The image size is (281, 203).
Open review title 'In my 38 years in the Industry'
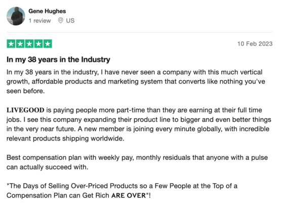58,60
